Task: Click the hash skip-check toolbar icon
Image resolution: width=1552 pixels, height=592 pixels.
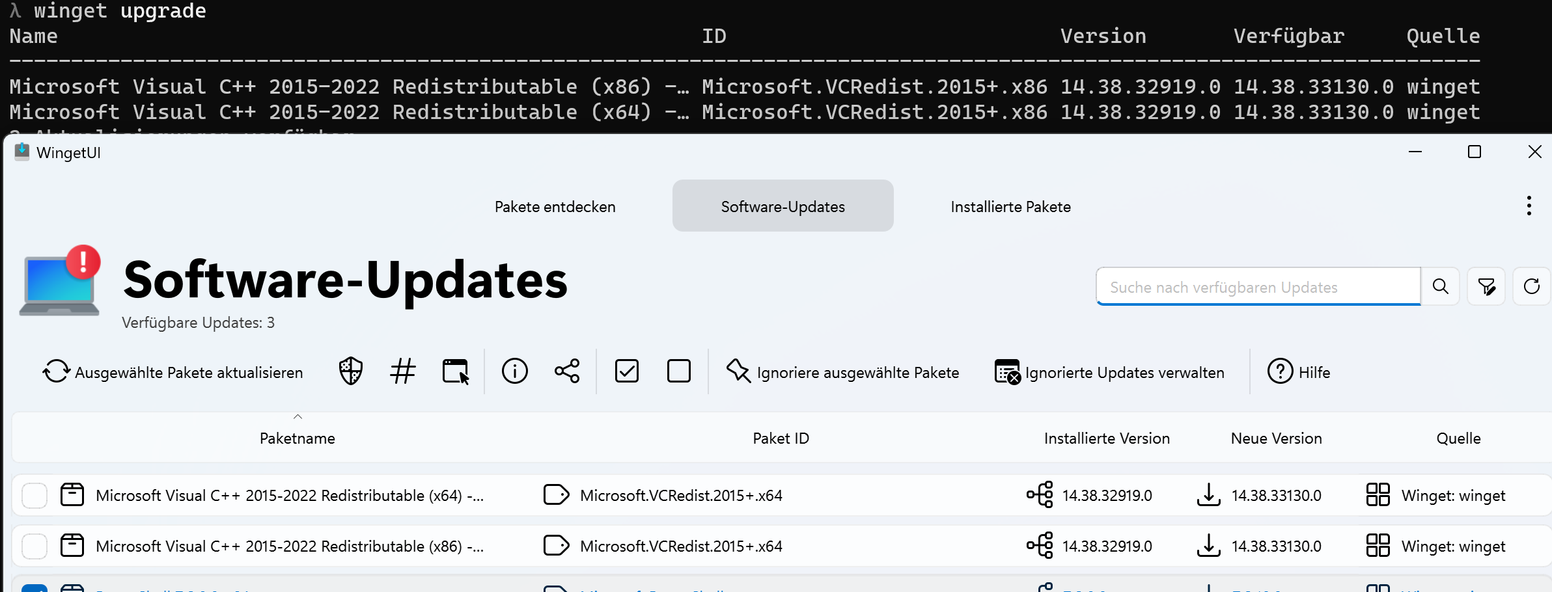Action: point(403,371)
